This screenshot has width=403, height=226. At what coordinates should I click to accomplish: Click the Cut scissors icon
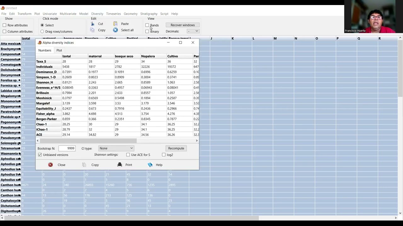[x=92, y=24]
